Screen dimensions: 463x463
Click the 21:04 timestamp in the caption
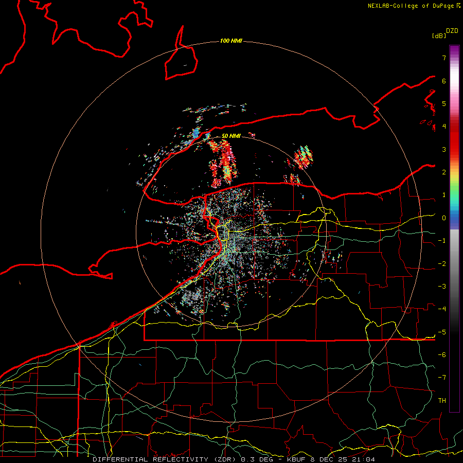tap(364, 459)
